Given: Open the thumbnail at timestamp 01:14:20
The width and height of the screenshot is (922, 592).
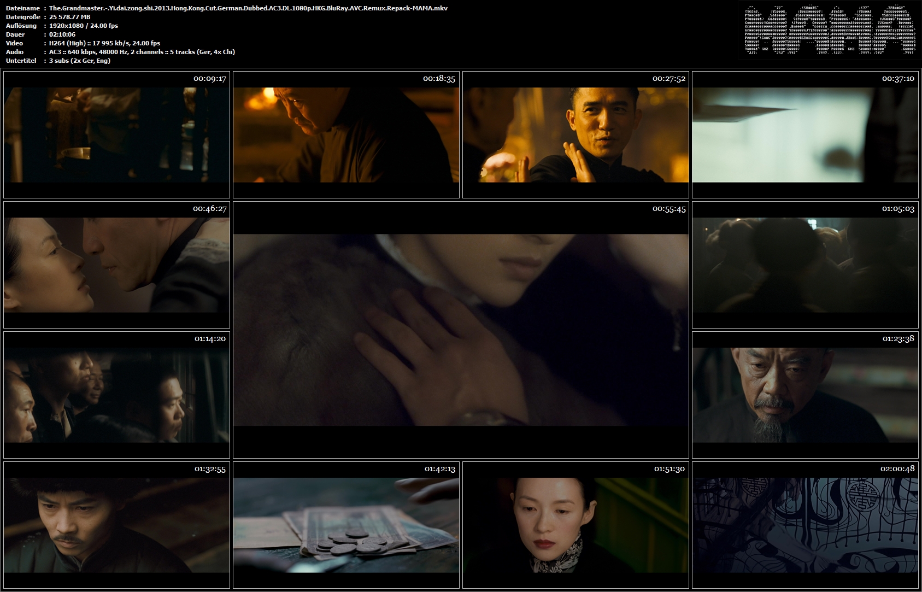Looking at the screenshot, I should pos(116,395).
